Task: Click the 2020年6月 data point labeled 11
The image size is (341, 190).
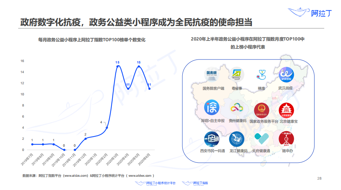Action: point(149,89)
